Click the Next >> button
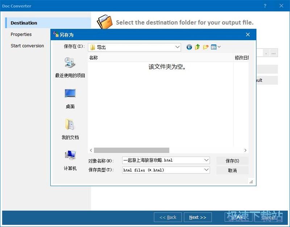The width and height of the screenshot is (290, 227). [x=198, y=217]
